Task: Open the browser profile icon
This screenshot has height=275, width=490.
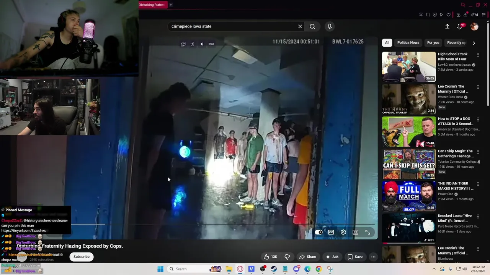Action: point(458,15)
